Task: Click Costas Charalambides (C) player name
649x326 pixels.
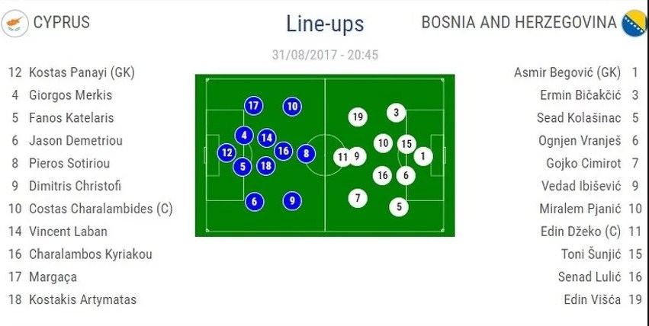Action: (101, 209)
